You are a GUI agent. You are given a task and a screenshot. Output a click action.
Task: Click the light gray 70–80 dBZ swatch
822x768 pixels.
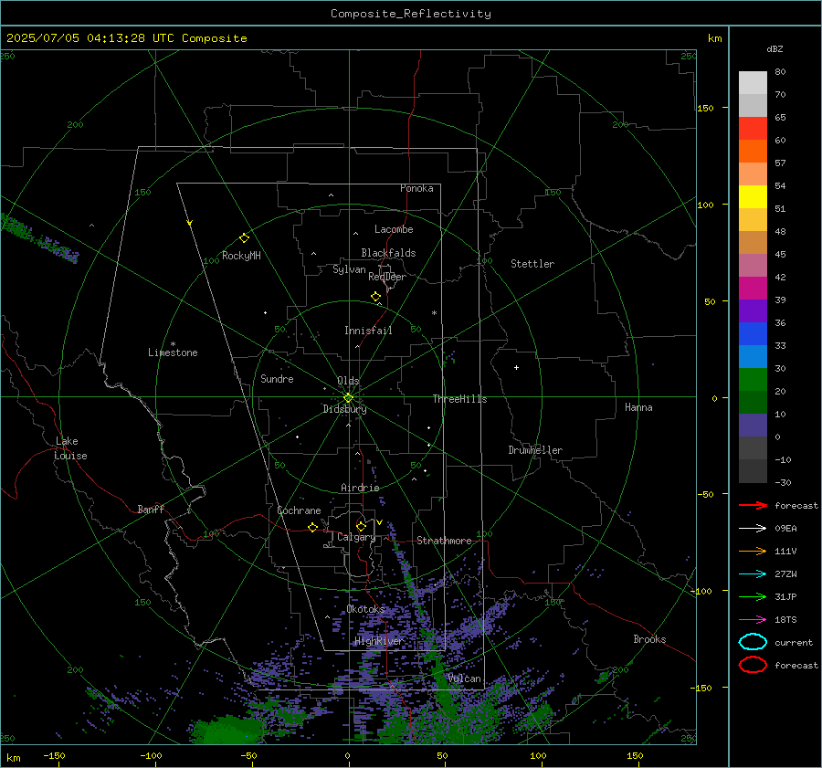pyautogui.click(x=753, y=83)
